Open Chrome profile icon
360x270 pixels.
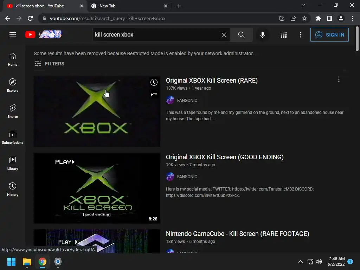click(x=341, y=18)
